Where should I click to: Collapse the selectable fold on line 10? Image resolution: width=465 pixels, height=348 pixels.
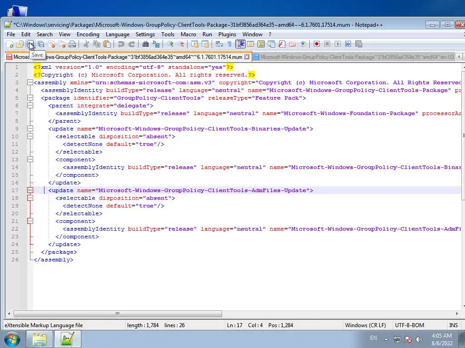click(x=30, y=136)
